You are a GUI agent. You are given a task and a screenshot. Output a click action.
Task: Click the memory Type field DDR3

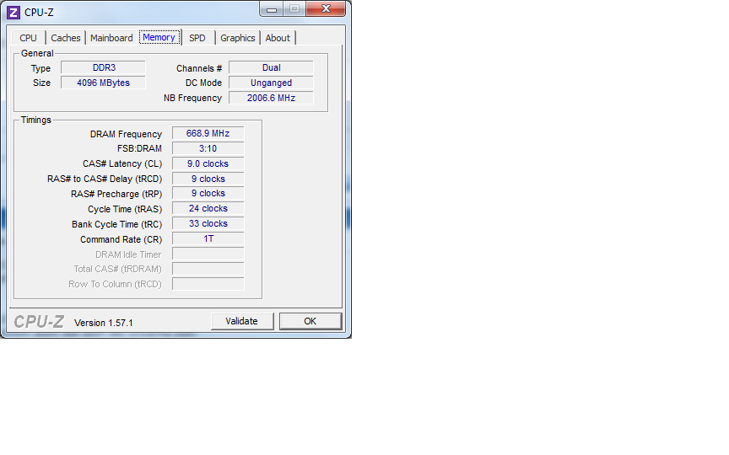(x=103, y=67)
